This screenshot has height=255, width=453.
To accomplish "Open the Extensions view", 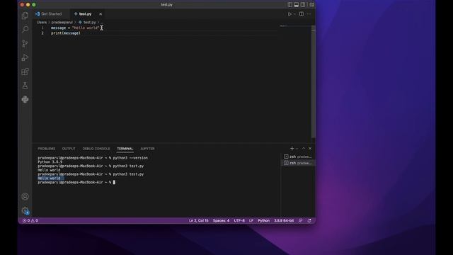I will point(25,72).
